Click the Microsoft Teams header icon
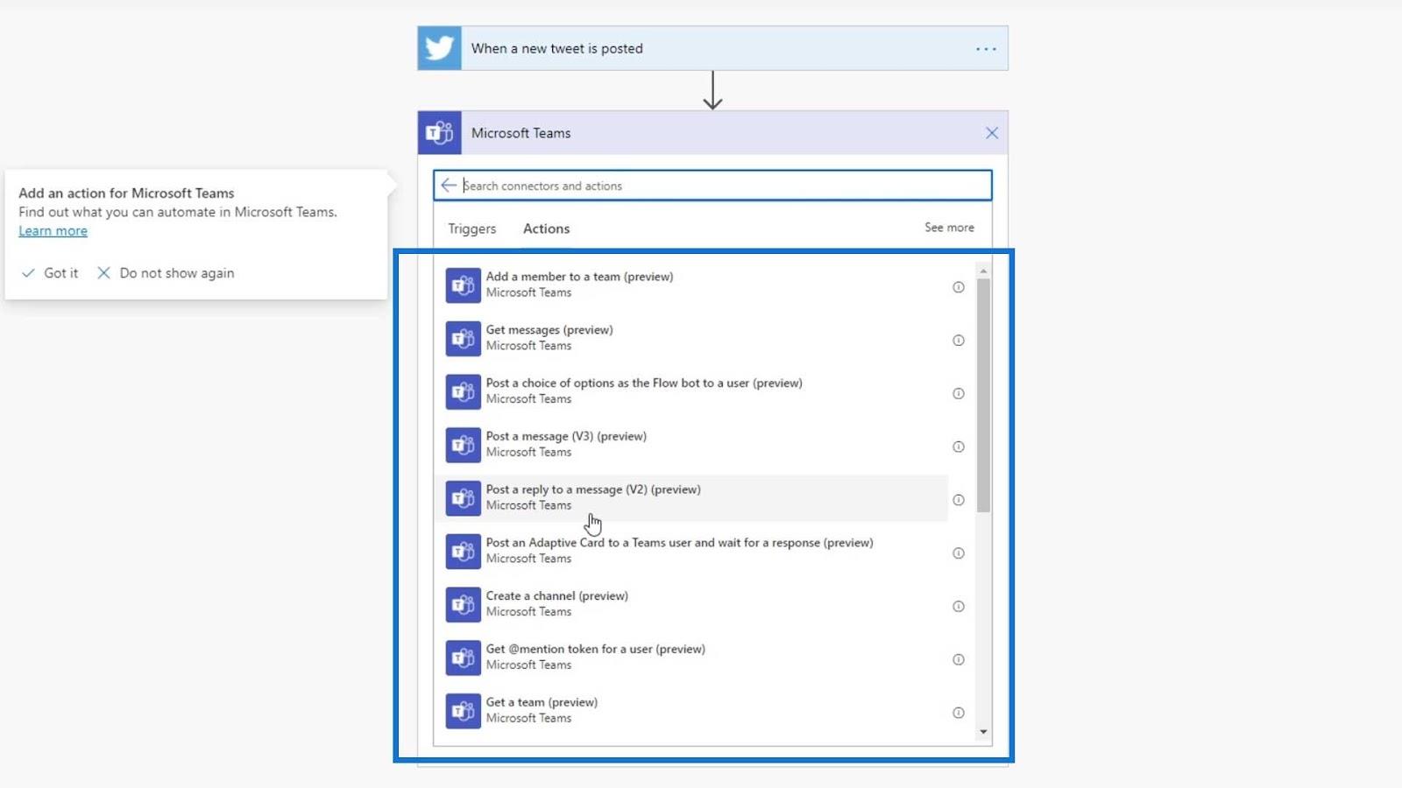The width and height of the screenshot is (1402, 788). click(439, 133)
